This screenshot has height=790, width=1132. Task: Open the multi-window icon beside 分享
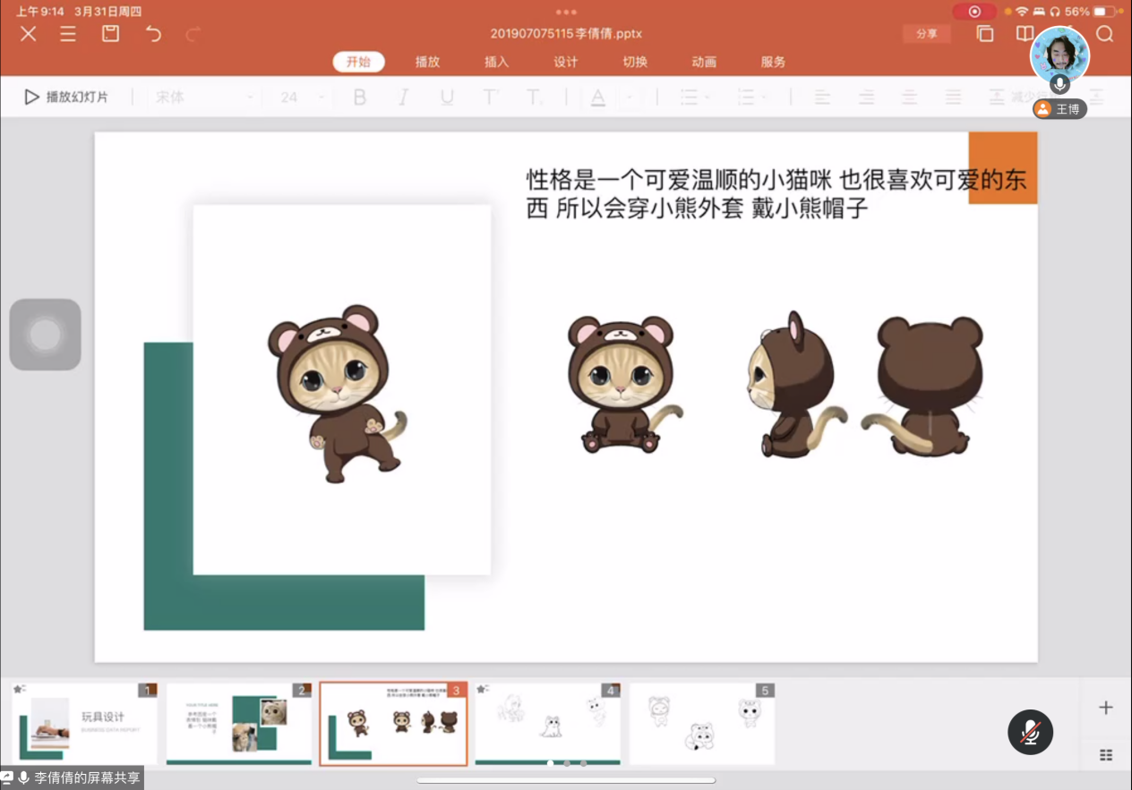pos(985,34)
